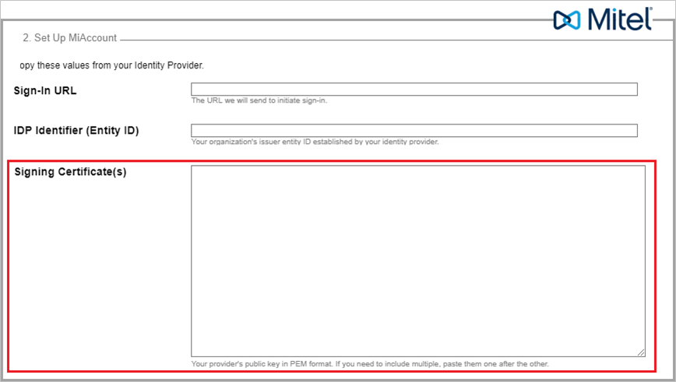Focus the IDP Identifier (Entity ID) field

point(414,131)
